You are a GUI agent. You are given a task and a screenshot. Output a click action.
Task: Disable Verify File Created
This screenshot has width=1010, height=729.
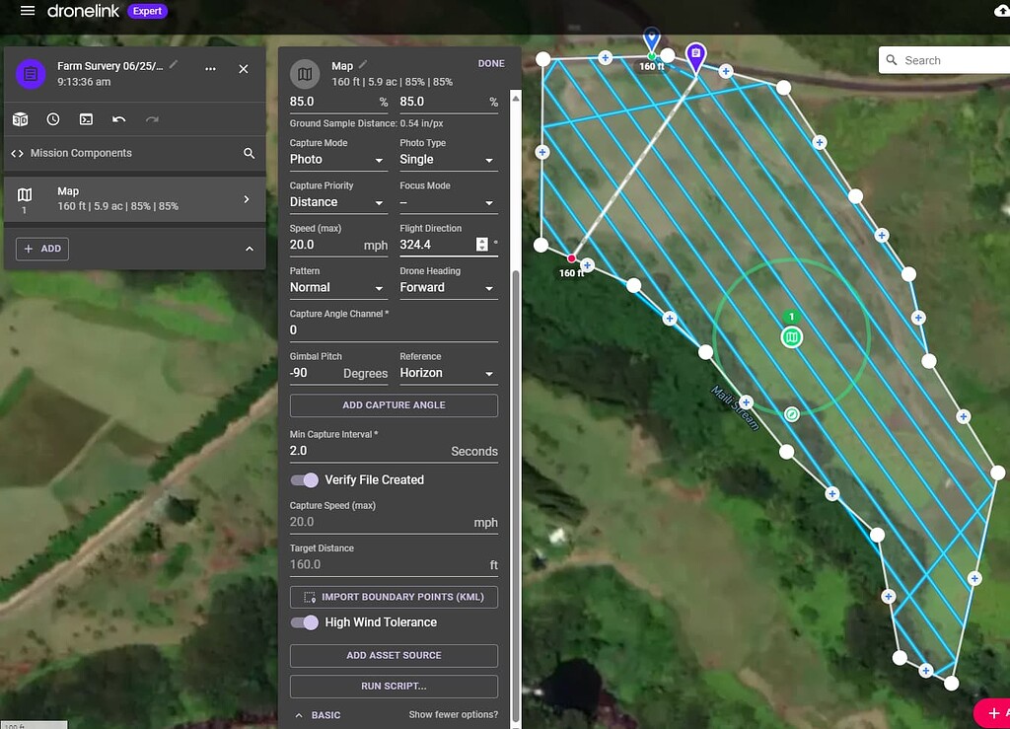tap(304, 479)
